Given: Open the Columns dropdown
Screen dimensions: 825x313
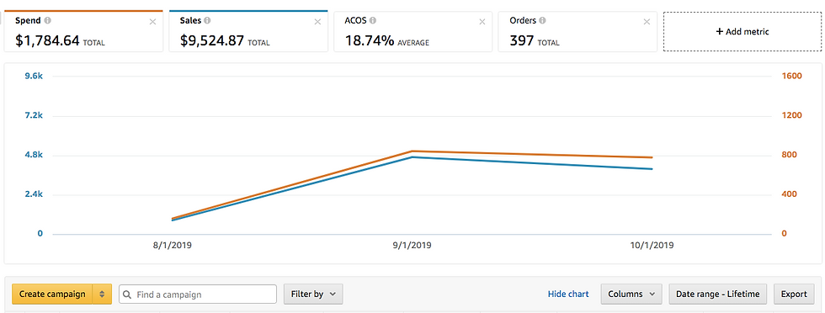Looking at the screenshot, I should click(631, 294).
